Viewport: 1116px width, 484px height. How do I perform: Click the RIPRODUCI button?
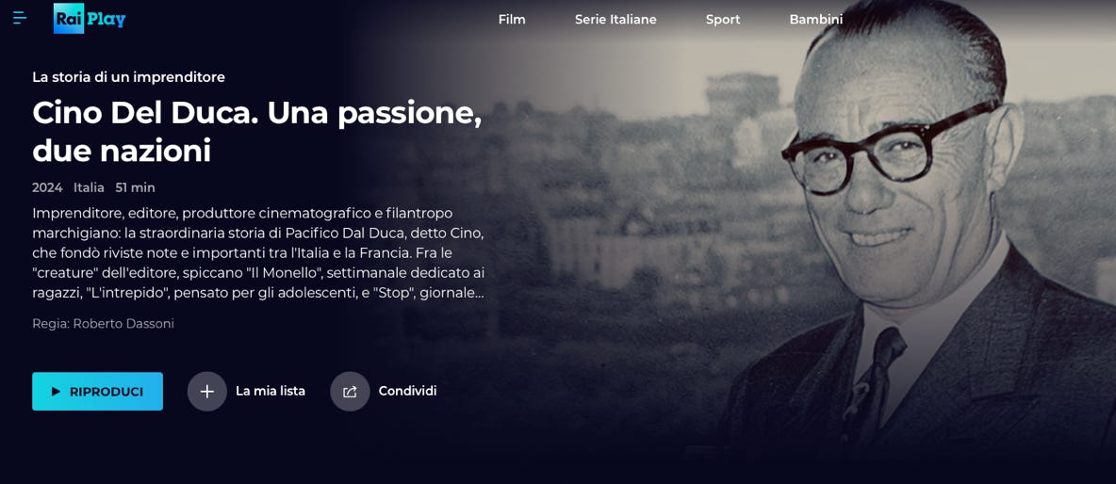97,392
